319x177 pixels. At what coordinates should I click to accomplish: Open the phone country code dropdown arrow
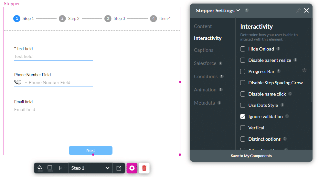[x=26, y=83]
